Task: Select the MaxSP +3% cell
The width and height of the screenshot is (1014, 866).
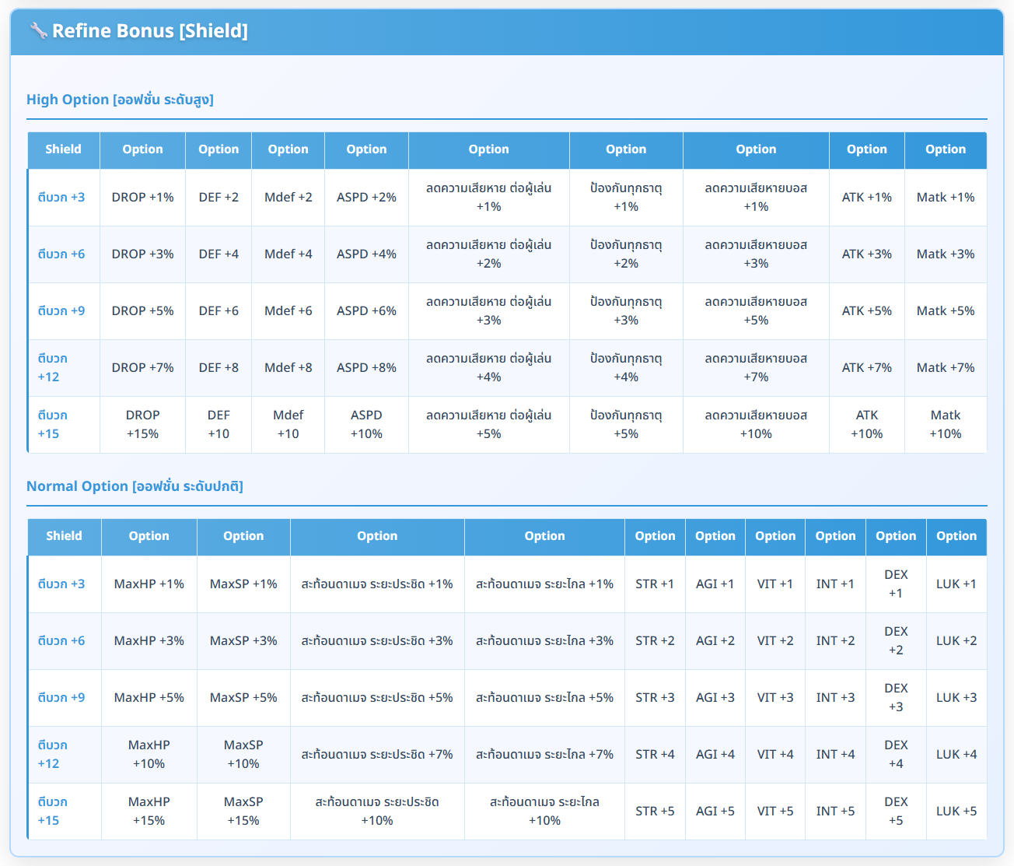Action: coord(243,641)
